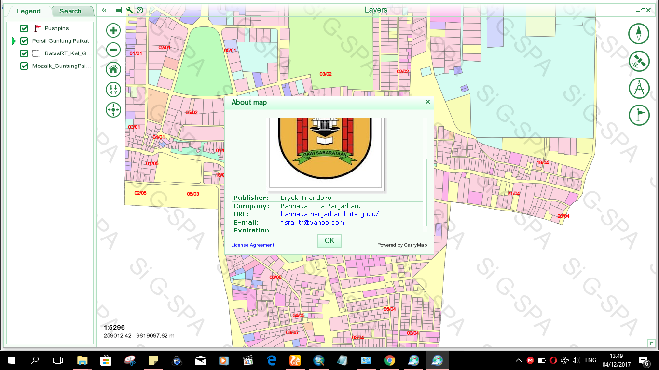Go to the home map extent
The width and height of the screenshot is (659, 370).
[x=113, y=69]
